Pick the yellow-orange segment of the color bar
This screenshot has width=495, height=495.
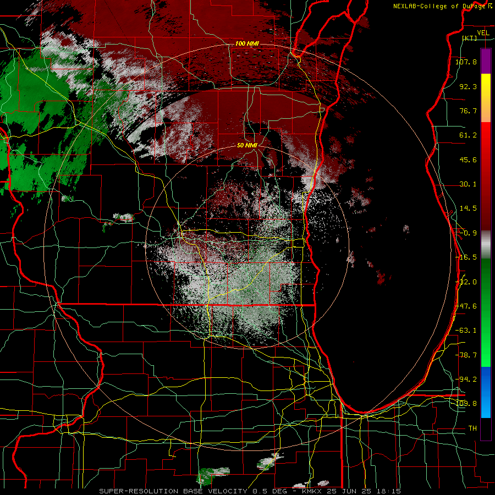[486, 98]
